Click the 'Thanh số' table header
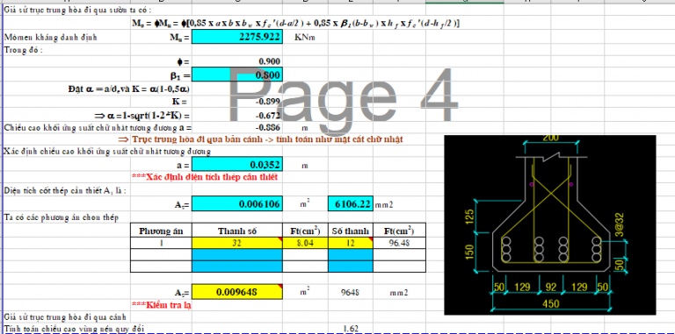Viewport: 675px width, 334px height. pos(237,231)
